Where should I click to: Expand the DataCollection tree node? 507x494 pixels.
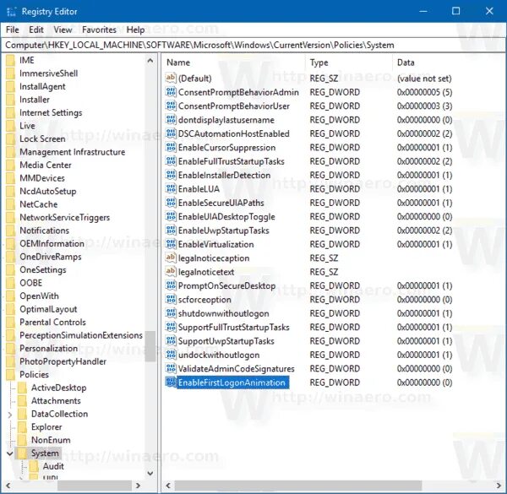[x=9, y=415]
